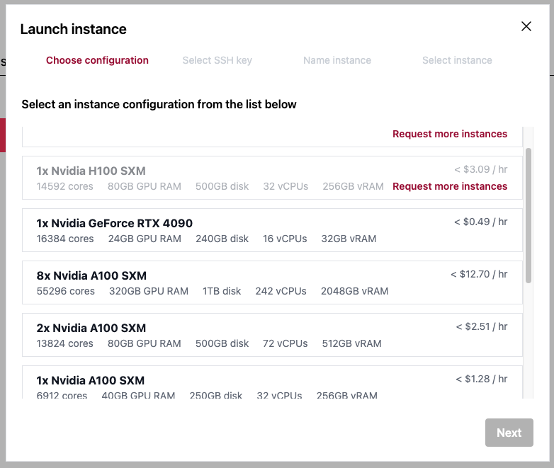Image resolution: width=554 pixels, height=468 pixels.
Task: Click the 320GB GPU RAM spec text
Action: point(149,291)
